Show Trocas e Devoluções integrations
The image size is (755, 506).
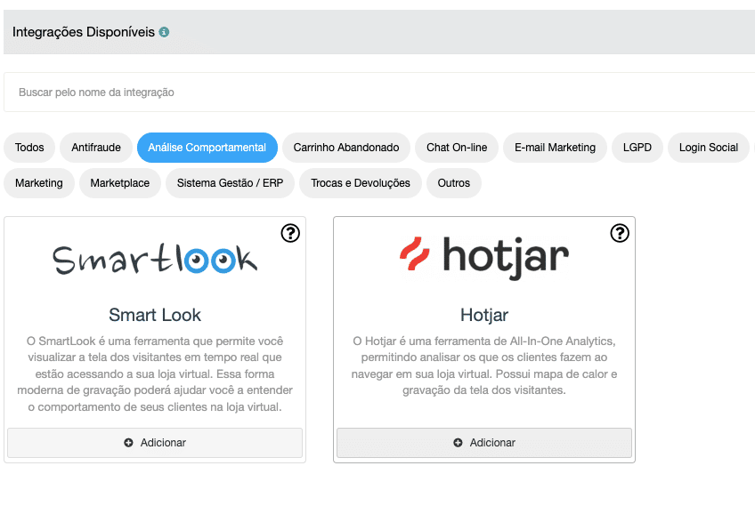coord(361,183)
